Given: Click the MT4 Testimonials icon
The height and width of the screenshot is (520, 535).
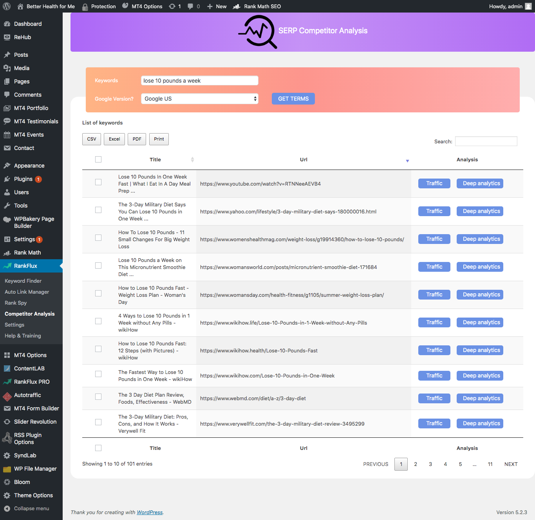Looking at the screenshot, I should [7, 121].
